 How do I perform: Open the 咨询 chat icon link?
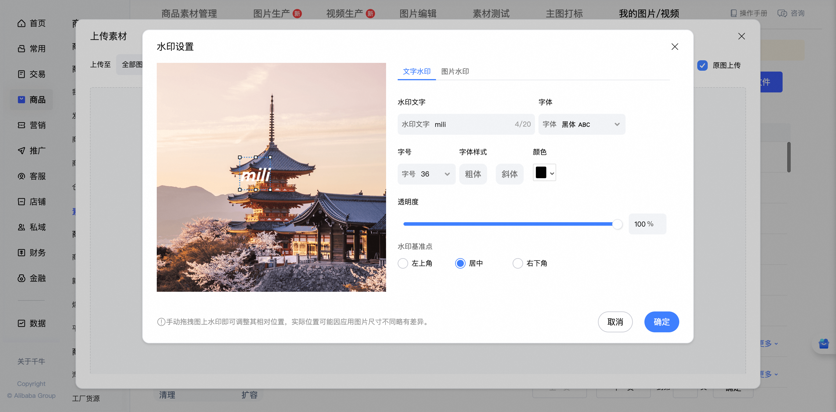[791, 13]
